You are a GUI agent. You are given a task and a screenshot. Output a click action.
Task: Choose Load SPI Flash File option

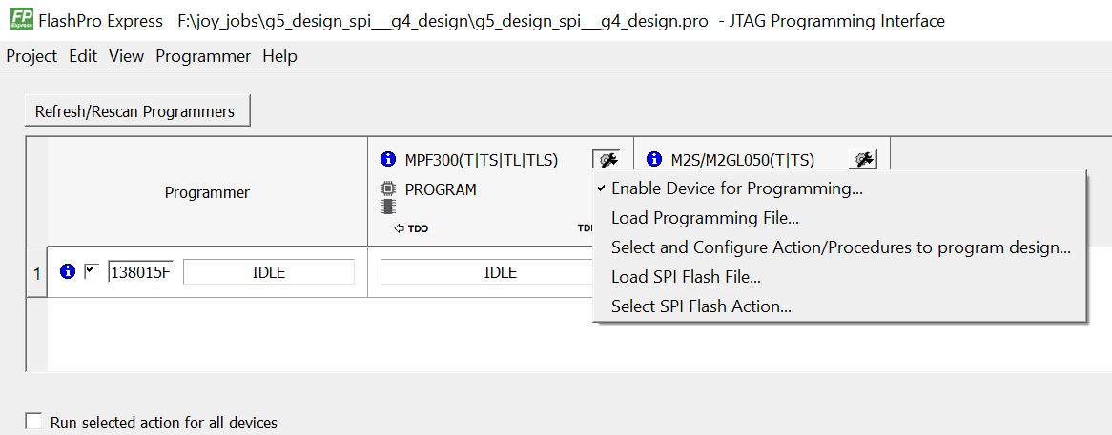point(686,277)
